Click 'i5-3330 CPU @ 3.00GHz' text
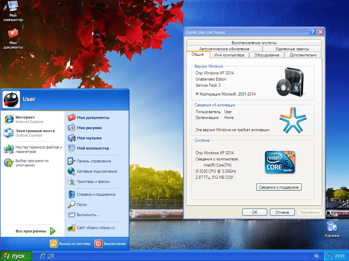Viewport: 349px width, 261px height. 216,171
